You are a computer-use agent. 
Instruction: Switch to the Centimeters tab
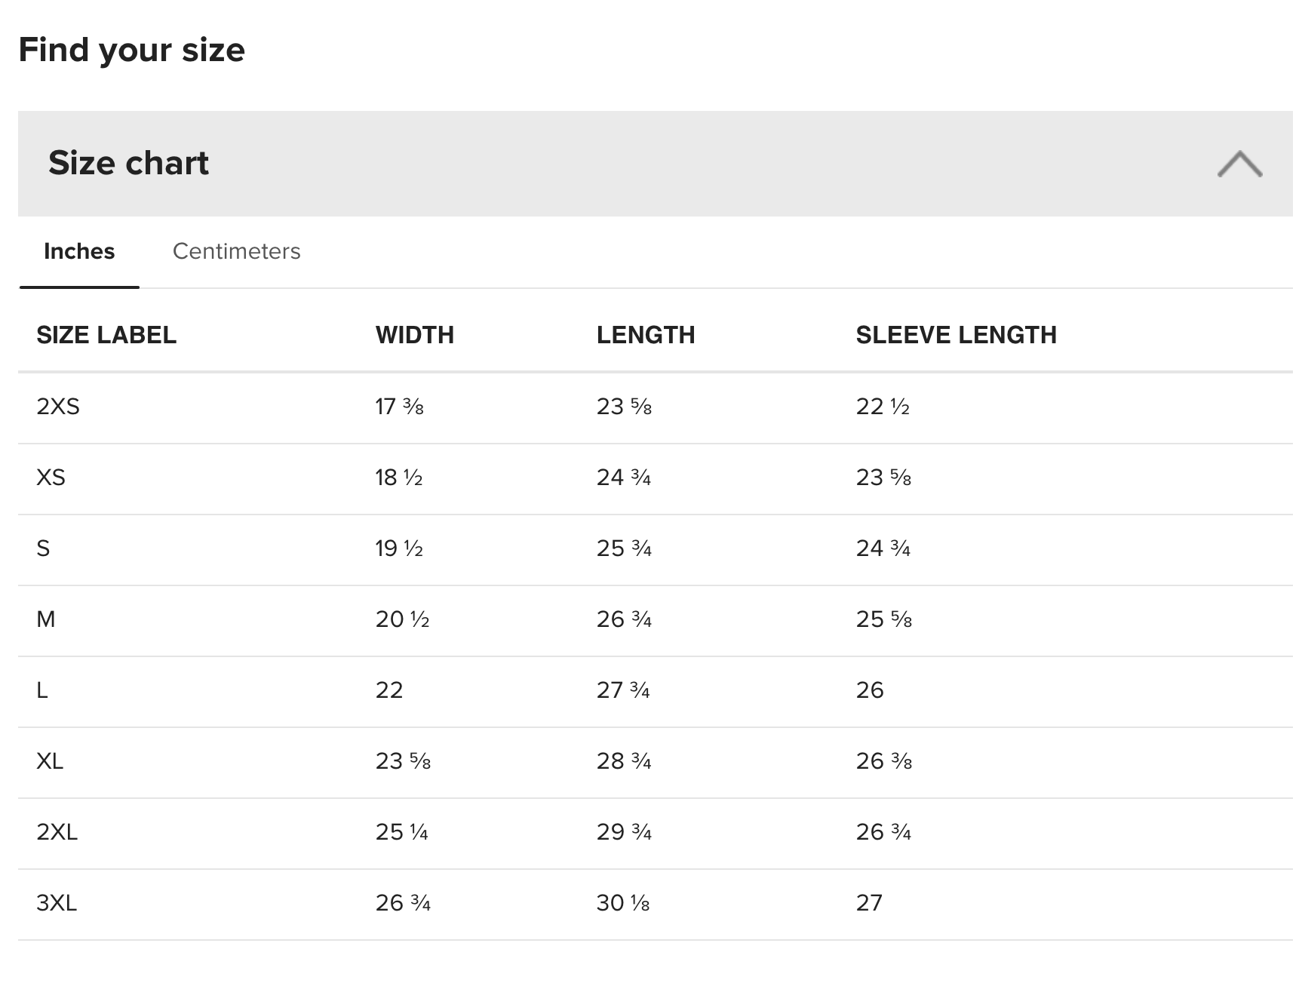point(236,251)
